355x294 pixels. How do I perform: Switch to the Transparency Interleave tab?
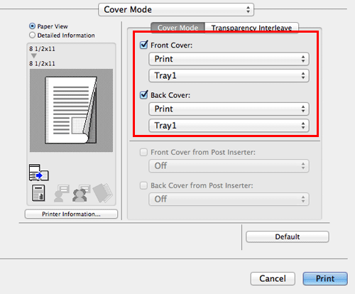pos(251,28)
